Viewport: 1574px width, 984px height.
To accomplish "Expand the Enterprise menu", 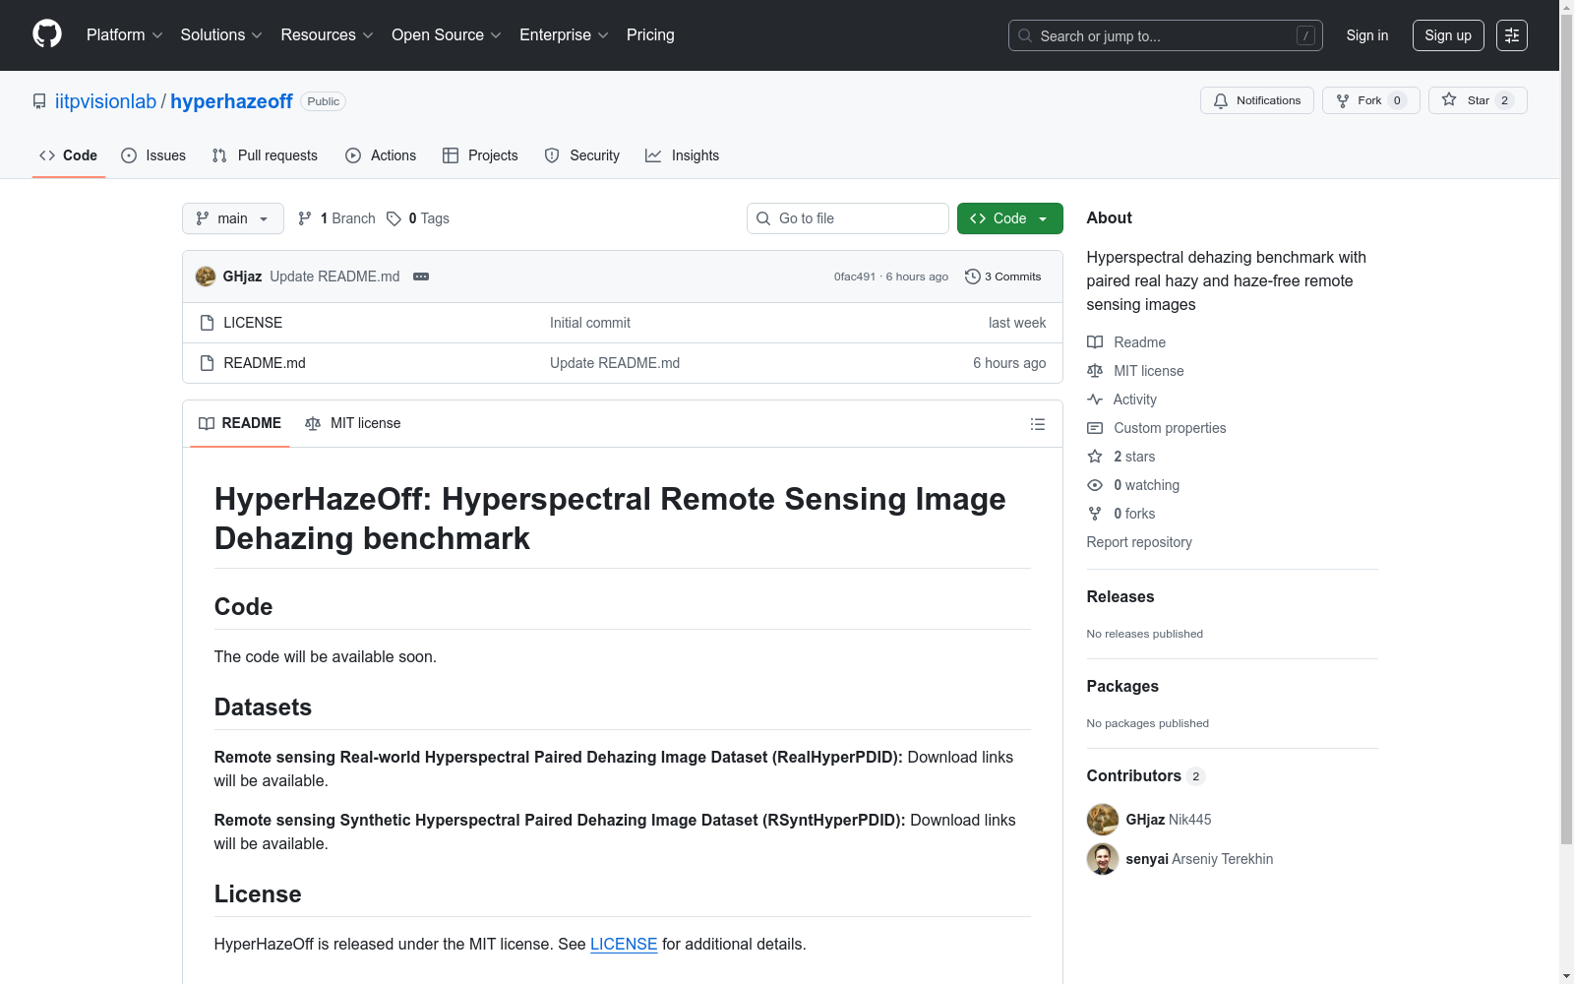I will (x=565, y=34).
